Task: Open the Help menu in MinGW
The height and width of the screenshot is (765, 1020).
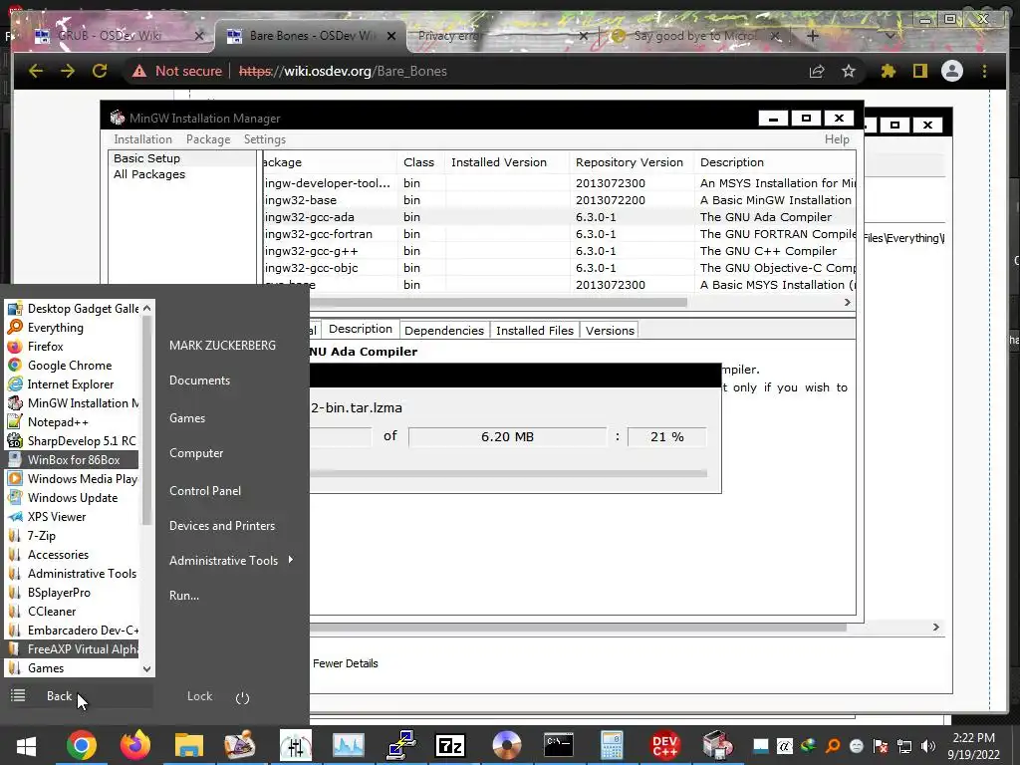Action: [837, 139]
